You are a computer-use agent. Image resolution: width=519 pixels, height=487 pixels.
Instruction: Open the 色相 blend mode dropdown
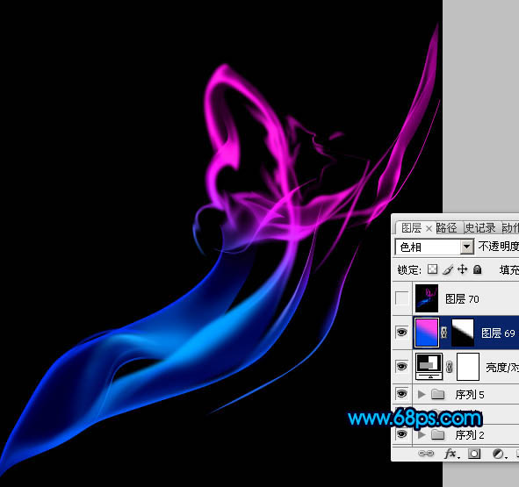coord(435,247)
